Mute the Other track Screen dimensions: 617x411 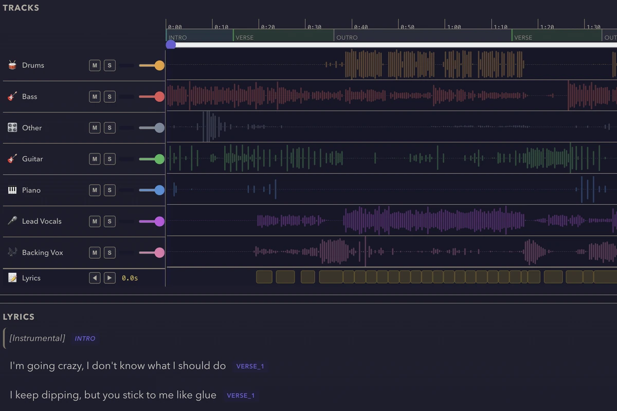[95, 128]
